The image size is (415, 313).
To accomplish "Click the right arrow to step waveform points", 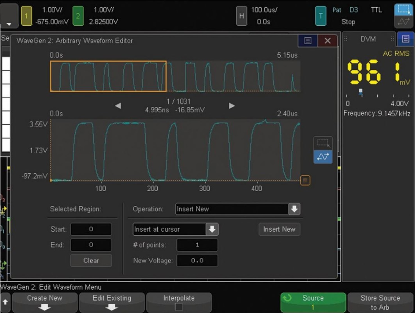I will pos(232,106).
